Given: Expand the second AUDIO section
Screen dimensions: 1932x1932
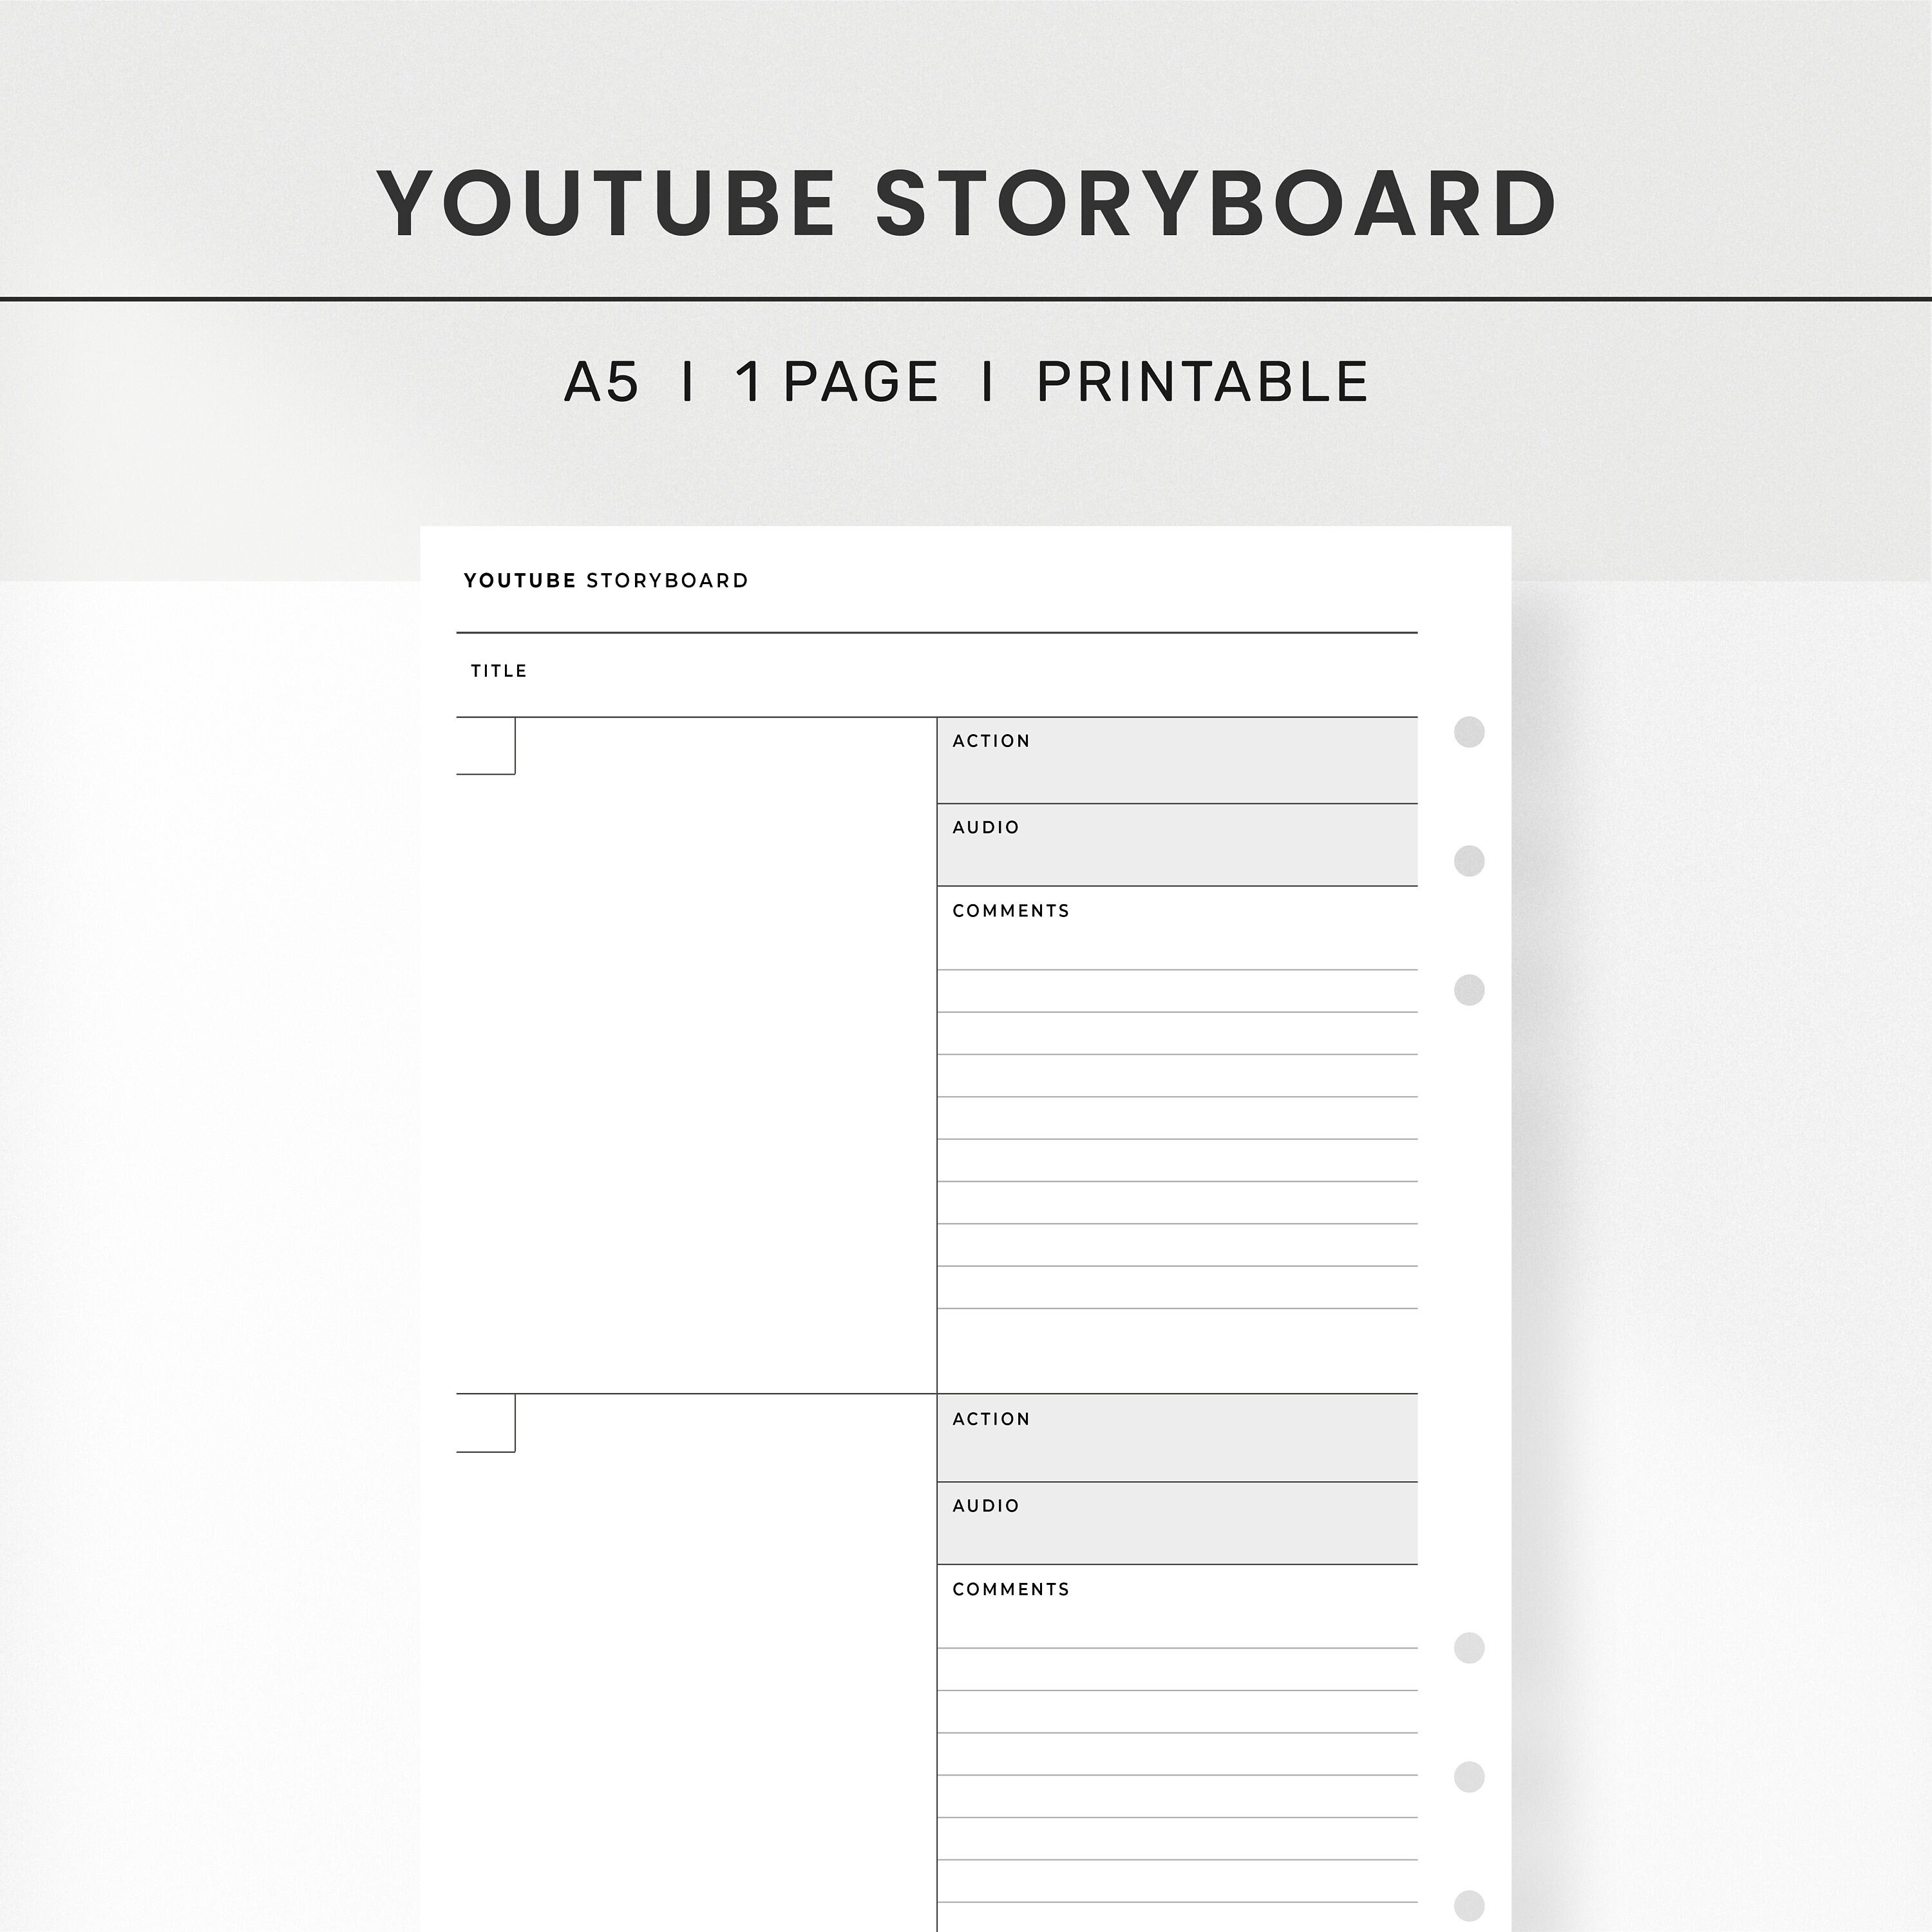Looking at the screenshot, I should [x=1177, y=1522].
